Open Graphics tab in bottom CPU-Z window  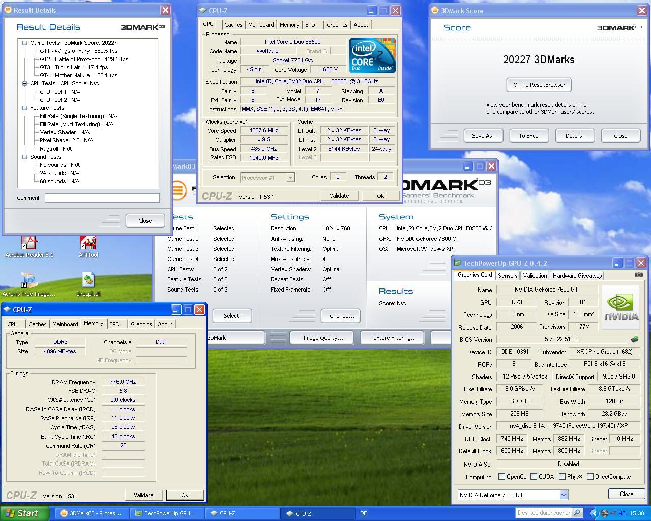tap(141, 324)
